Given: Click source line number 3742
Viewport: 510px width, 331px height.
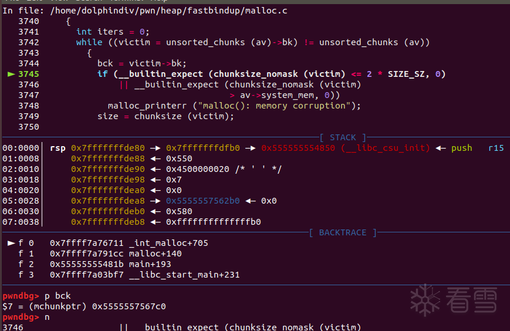Looking at the screenshot, I should tap(28, 42).
